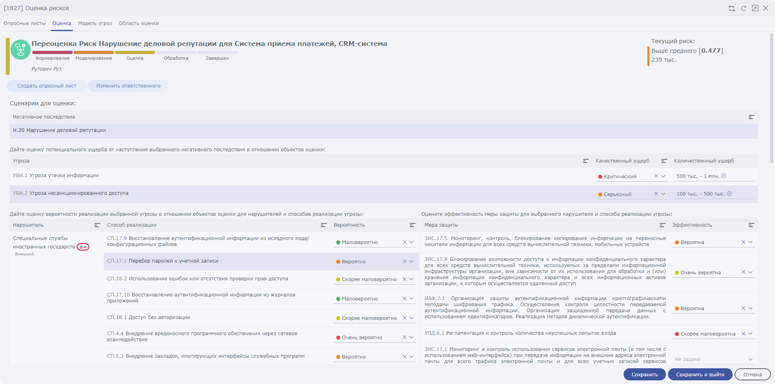Open the Серьезный damage dropdown

tap(663, 194)
